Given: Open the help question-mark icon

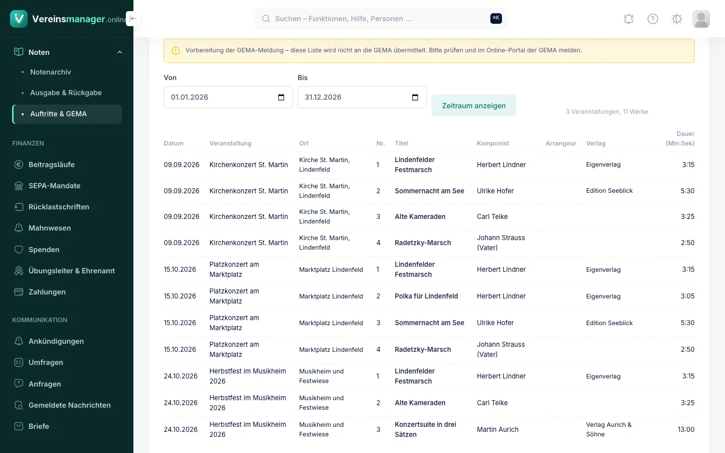Looking at the screenshot, I should [652, 19].
